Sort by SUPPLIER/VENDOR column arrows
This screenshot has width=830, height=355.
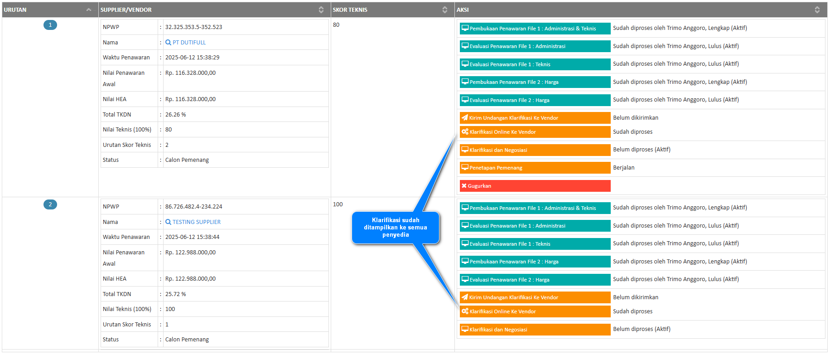321,10
